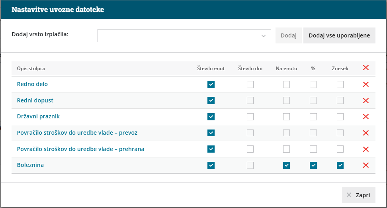This screenshot has height=208, width=387.
Task: Open the Dodaj vrsto izplačila dropdown
Action: click(x=184, y=35)
